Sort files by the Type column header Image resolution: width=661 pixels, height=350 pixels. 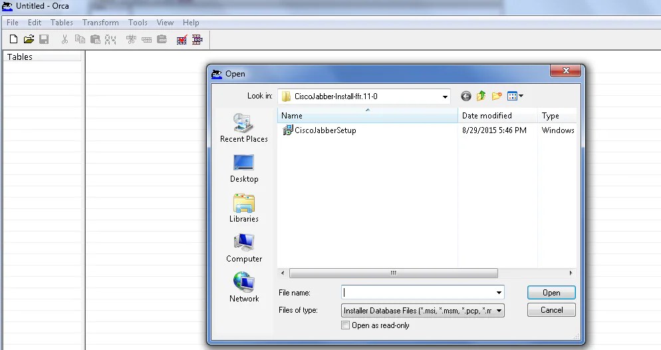click(557, 116)
